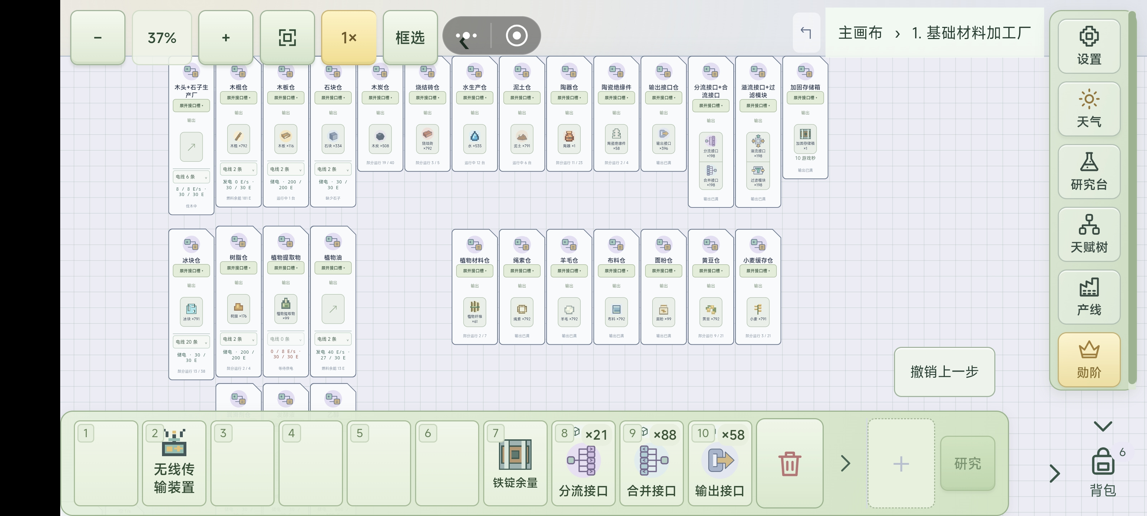Zoom in with the plus button

(x=226, y=37)
